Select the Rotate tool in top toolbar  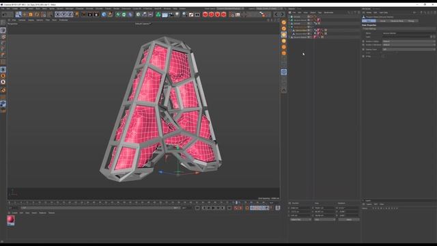point(37,14)
